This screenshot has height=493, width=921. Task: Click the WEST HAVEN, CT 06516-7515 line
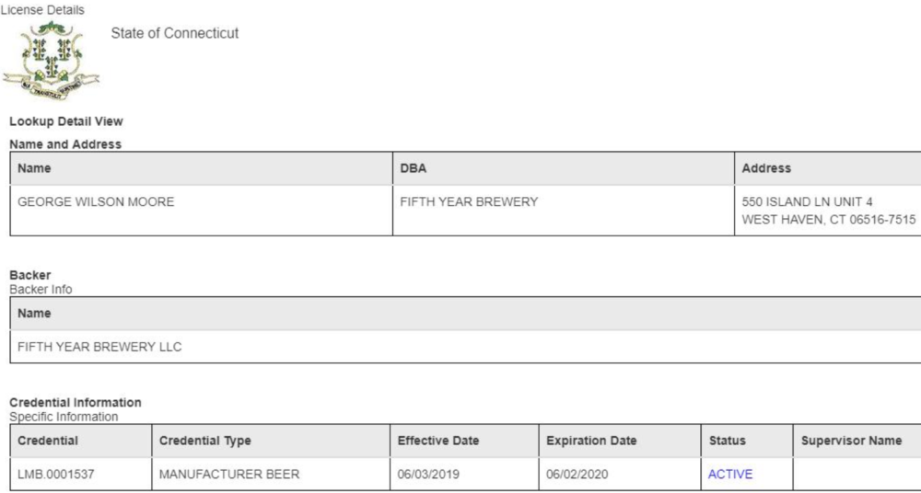tap(829, 220)
